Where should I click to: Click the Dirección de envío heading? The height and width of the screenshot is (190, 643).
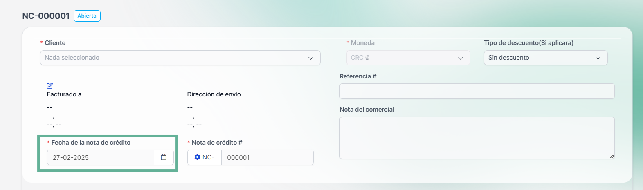(214, 94)
